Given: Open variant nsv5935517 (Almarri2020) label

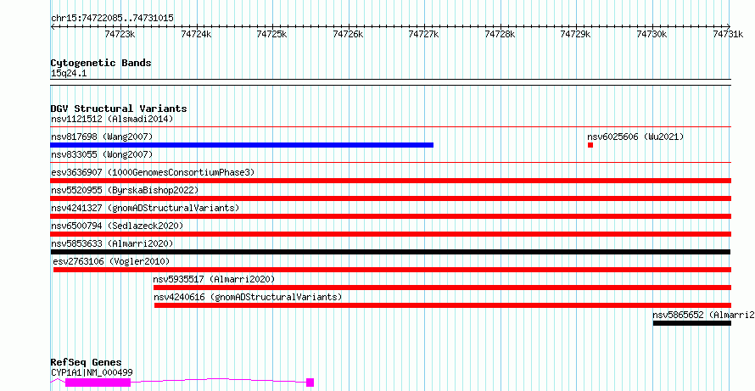Looking at the screenshot, I should pos(214,279).
